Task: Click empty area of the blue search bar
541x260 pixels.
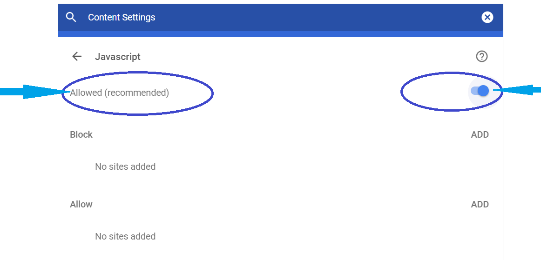Action: (x=311, y=17)
